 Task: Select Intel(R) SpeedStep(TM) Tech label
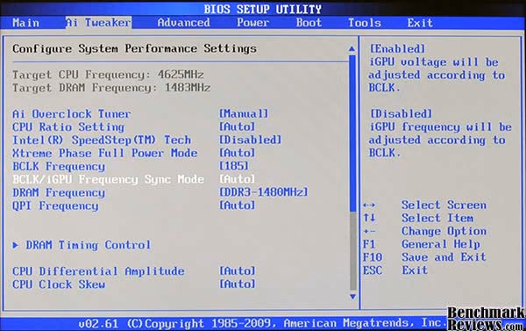(102, 140)
